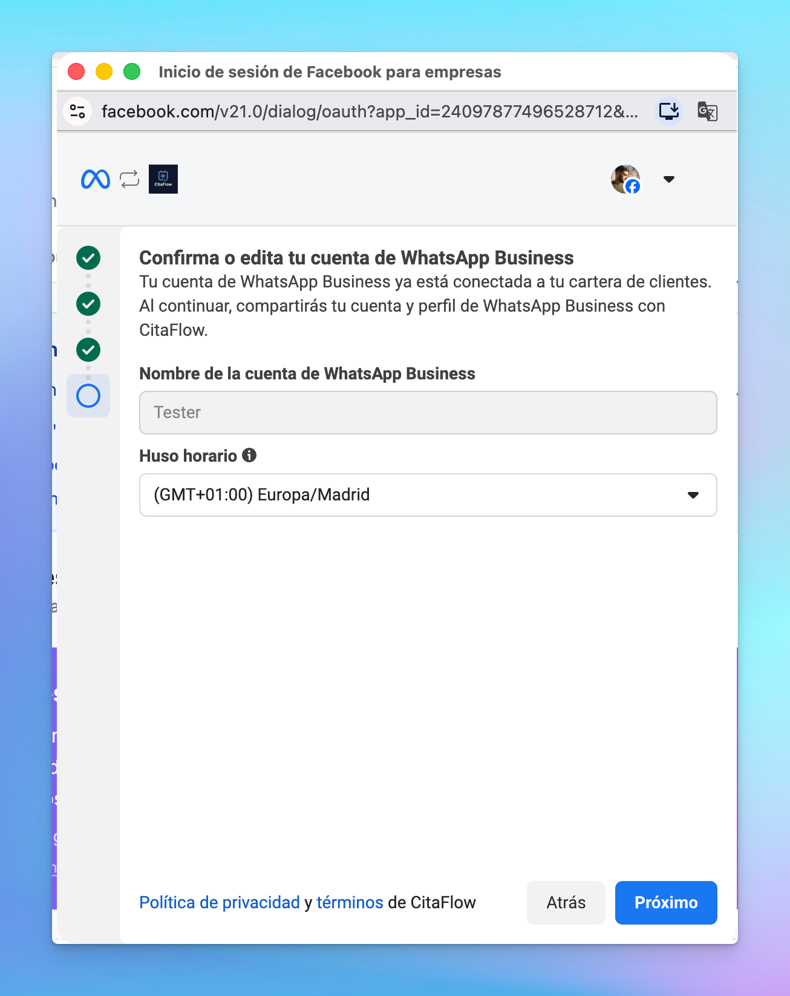
Task: Click the description paragraph mentioning 'cartera de clientes'
Action: pos(425,306)
